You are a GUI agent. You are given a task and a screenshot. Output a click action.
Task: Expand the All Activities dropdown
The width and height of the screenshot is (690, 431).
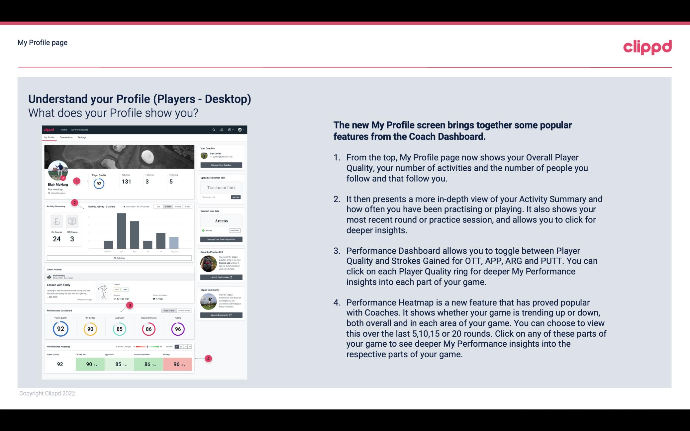coord(119,258)
